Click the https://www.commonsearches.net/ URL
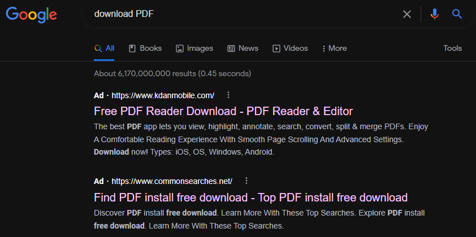The width and height of the screenshot is (476, 237). 172,181
